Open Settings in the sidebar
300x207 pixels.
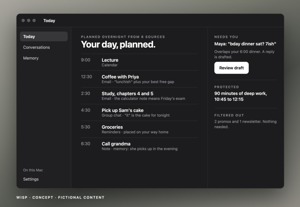(31, 179)
